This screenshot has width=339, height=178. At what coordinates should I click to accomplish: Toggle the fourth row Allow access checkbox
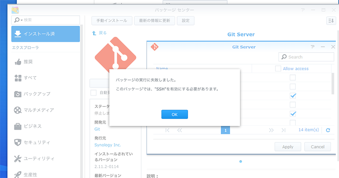293,105
